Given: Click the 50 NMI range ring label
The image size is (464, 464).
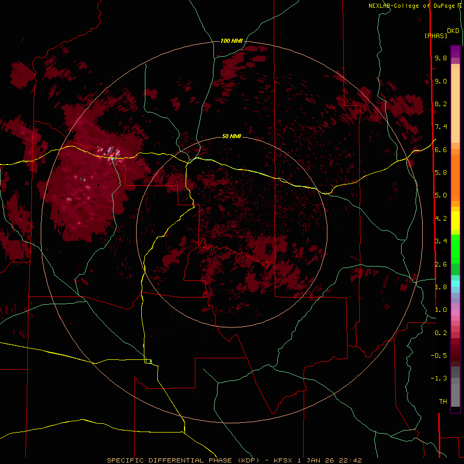Looking at the screenshot, I should click(x=231, y=136).
